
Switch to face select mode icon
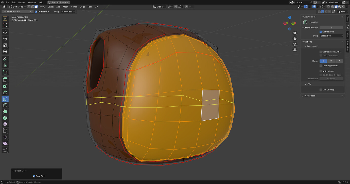(36, 7)
